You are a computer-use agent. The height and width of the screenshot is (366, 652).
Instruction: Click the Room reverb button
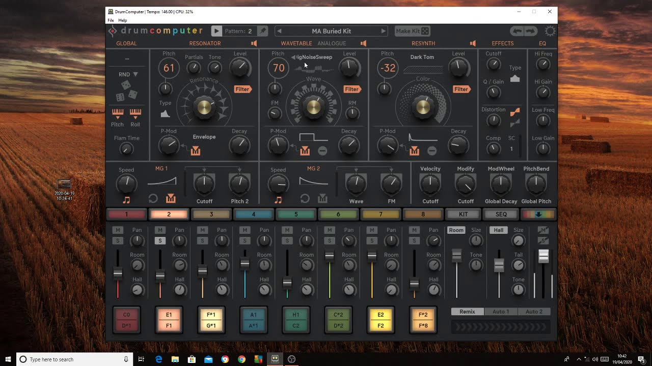tap(456, 230)
